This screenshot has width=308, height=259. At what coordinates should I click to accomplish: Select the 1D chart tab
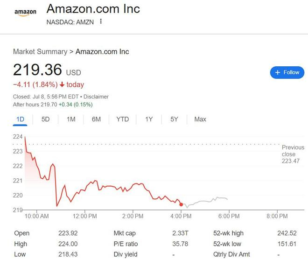click(x=20, y=119)
